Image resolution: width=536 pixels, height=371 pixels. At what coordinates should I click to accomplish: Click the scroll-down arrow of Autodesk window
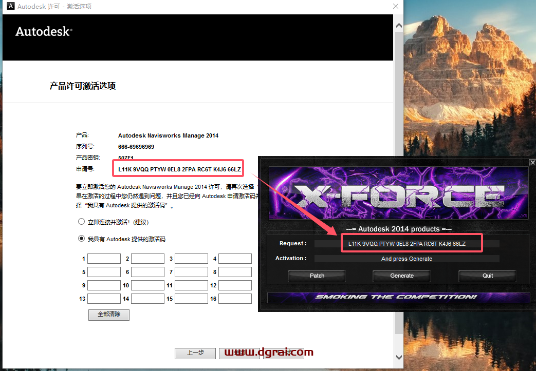coord(399,357)
